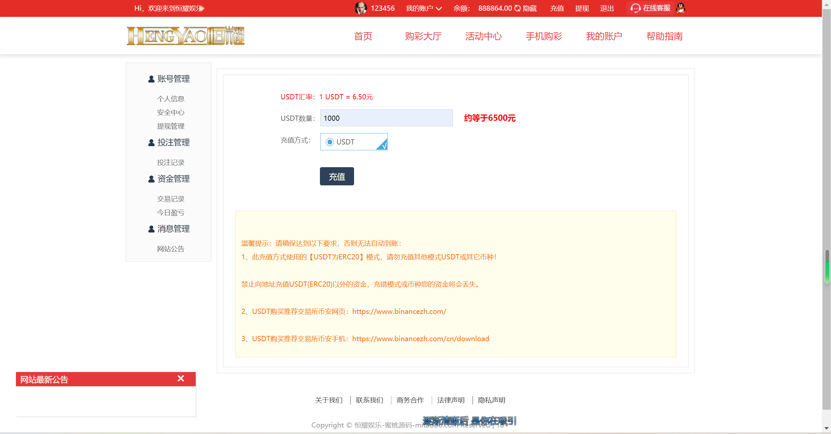Click the 投注管理 section icon

pos(151,142)
